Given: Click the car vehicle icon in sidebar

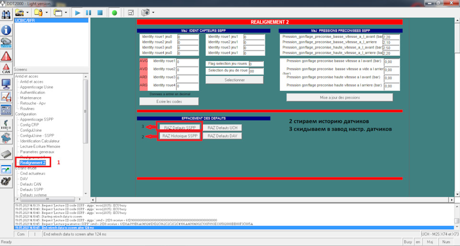Looking at the screenshot, I should (6, 43).
